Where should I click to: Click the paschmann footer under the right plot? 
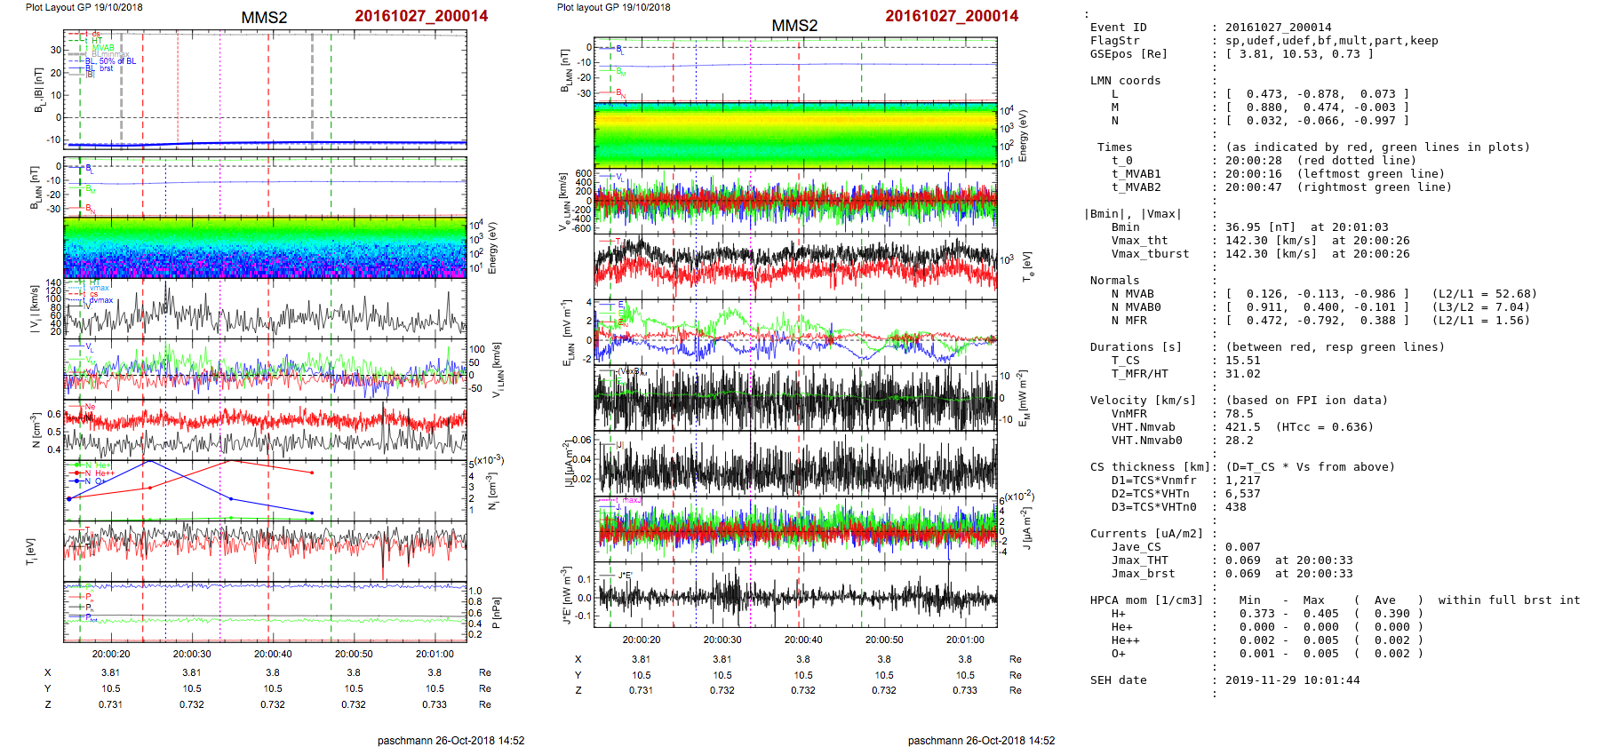tap(981, 740)
